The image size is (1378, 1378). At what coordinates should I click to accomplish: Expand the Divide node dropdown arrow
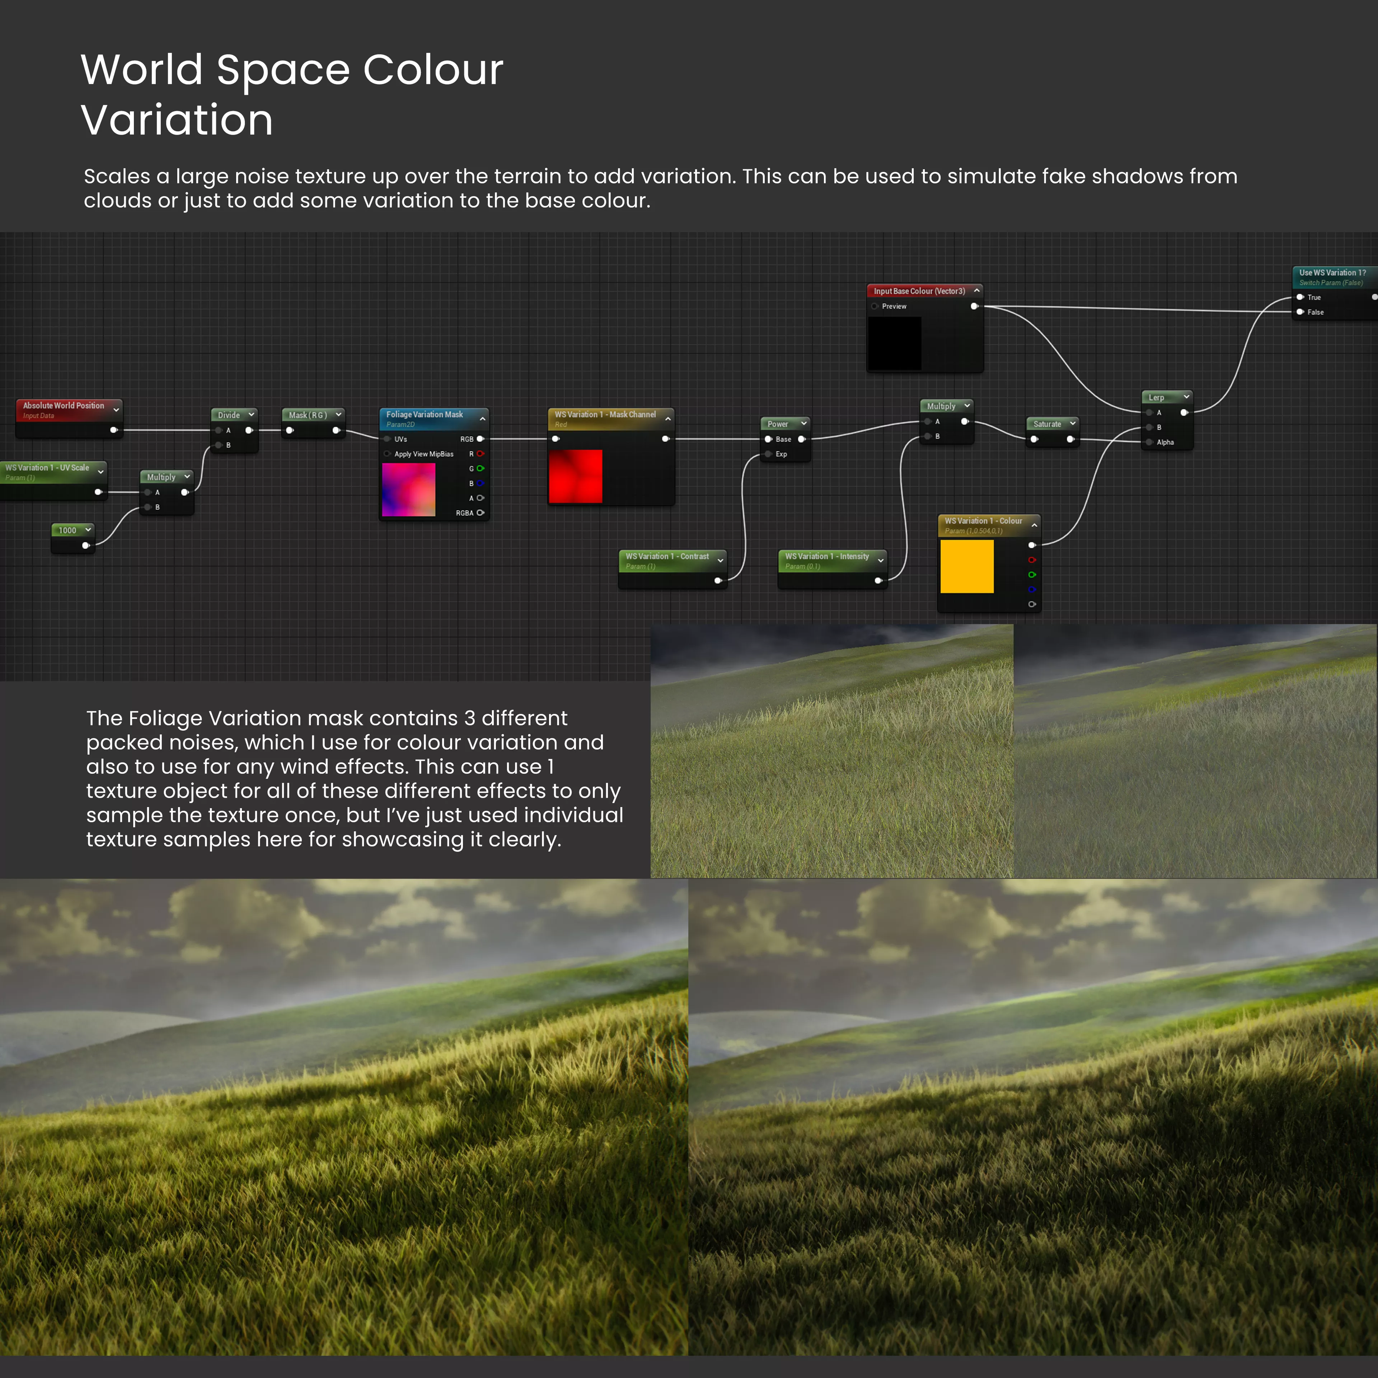pyautogui.click(x=251, y=414)
